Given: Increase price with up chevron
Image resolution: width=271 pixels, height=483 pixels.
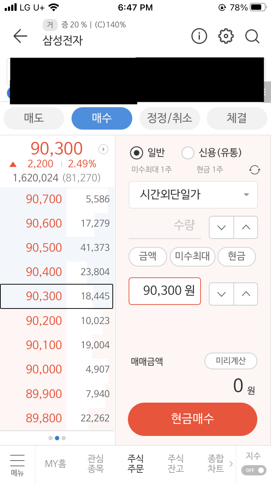Looking at the screenshot, I should [x=246, y=294].
